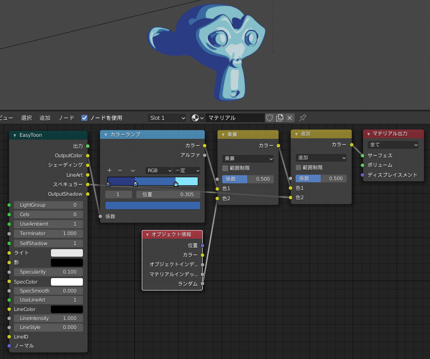Screen dimensions: 430x359
Task: Click the active stop index field 1
Action: (x=118, y=194)
